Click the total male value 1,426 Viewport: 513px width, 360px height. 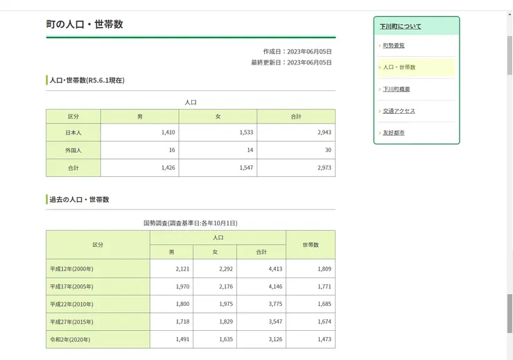coord(168,168)
